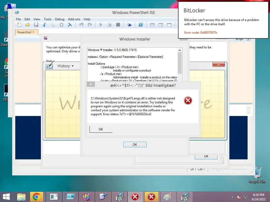Stop operation square icon in ISE toolbar

tap(118, 25)
